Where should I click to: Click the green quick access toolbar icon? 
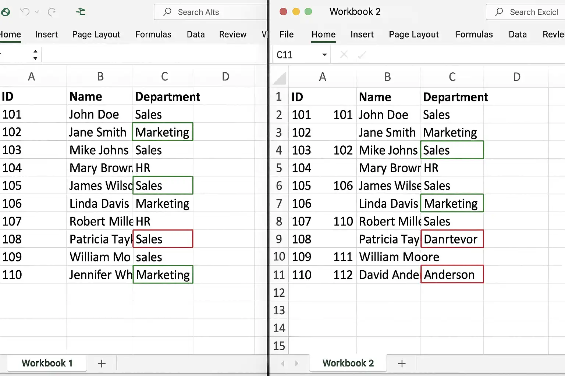[x=81, y=12]
